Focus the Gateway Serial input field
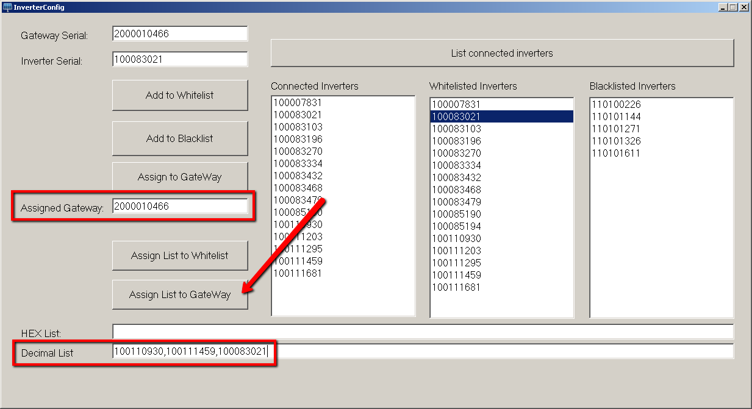This screenshot has height=409, width=752. [x=180, y=34]
